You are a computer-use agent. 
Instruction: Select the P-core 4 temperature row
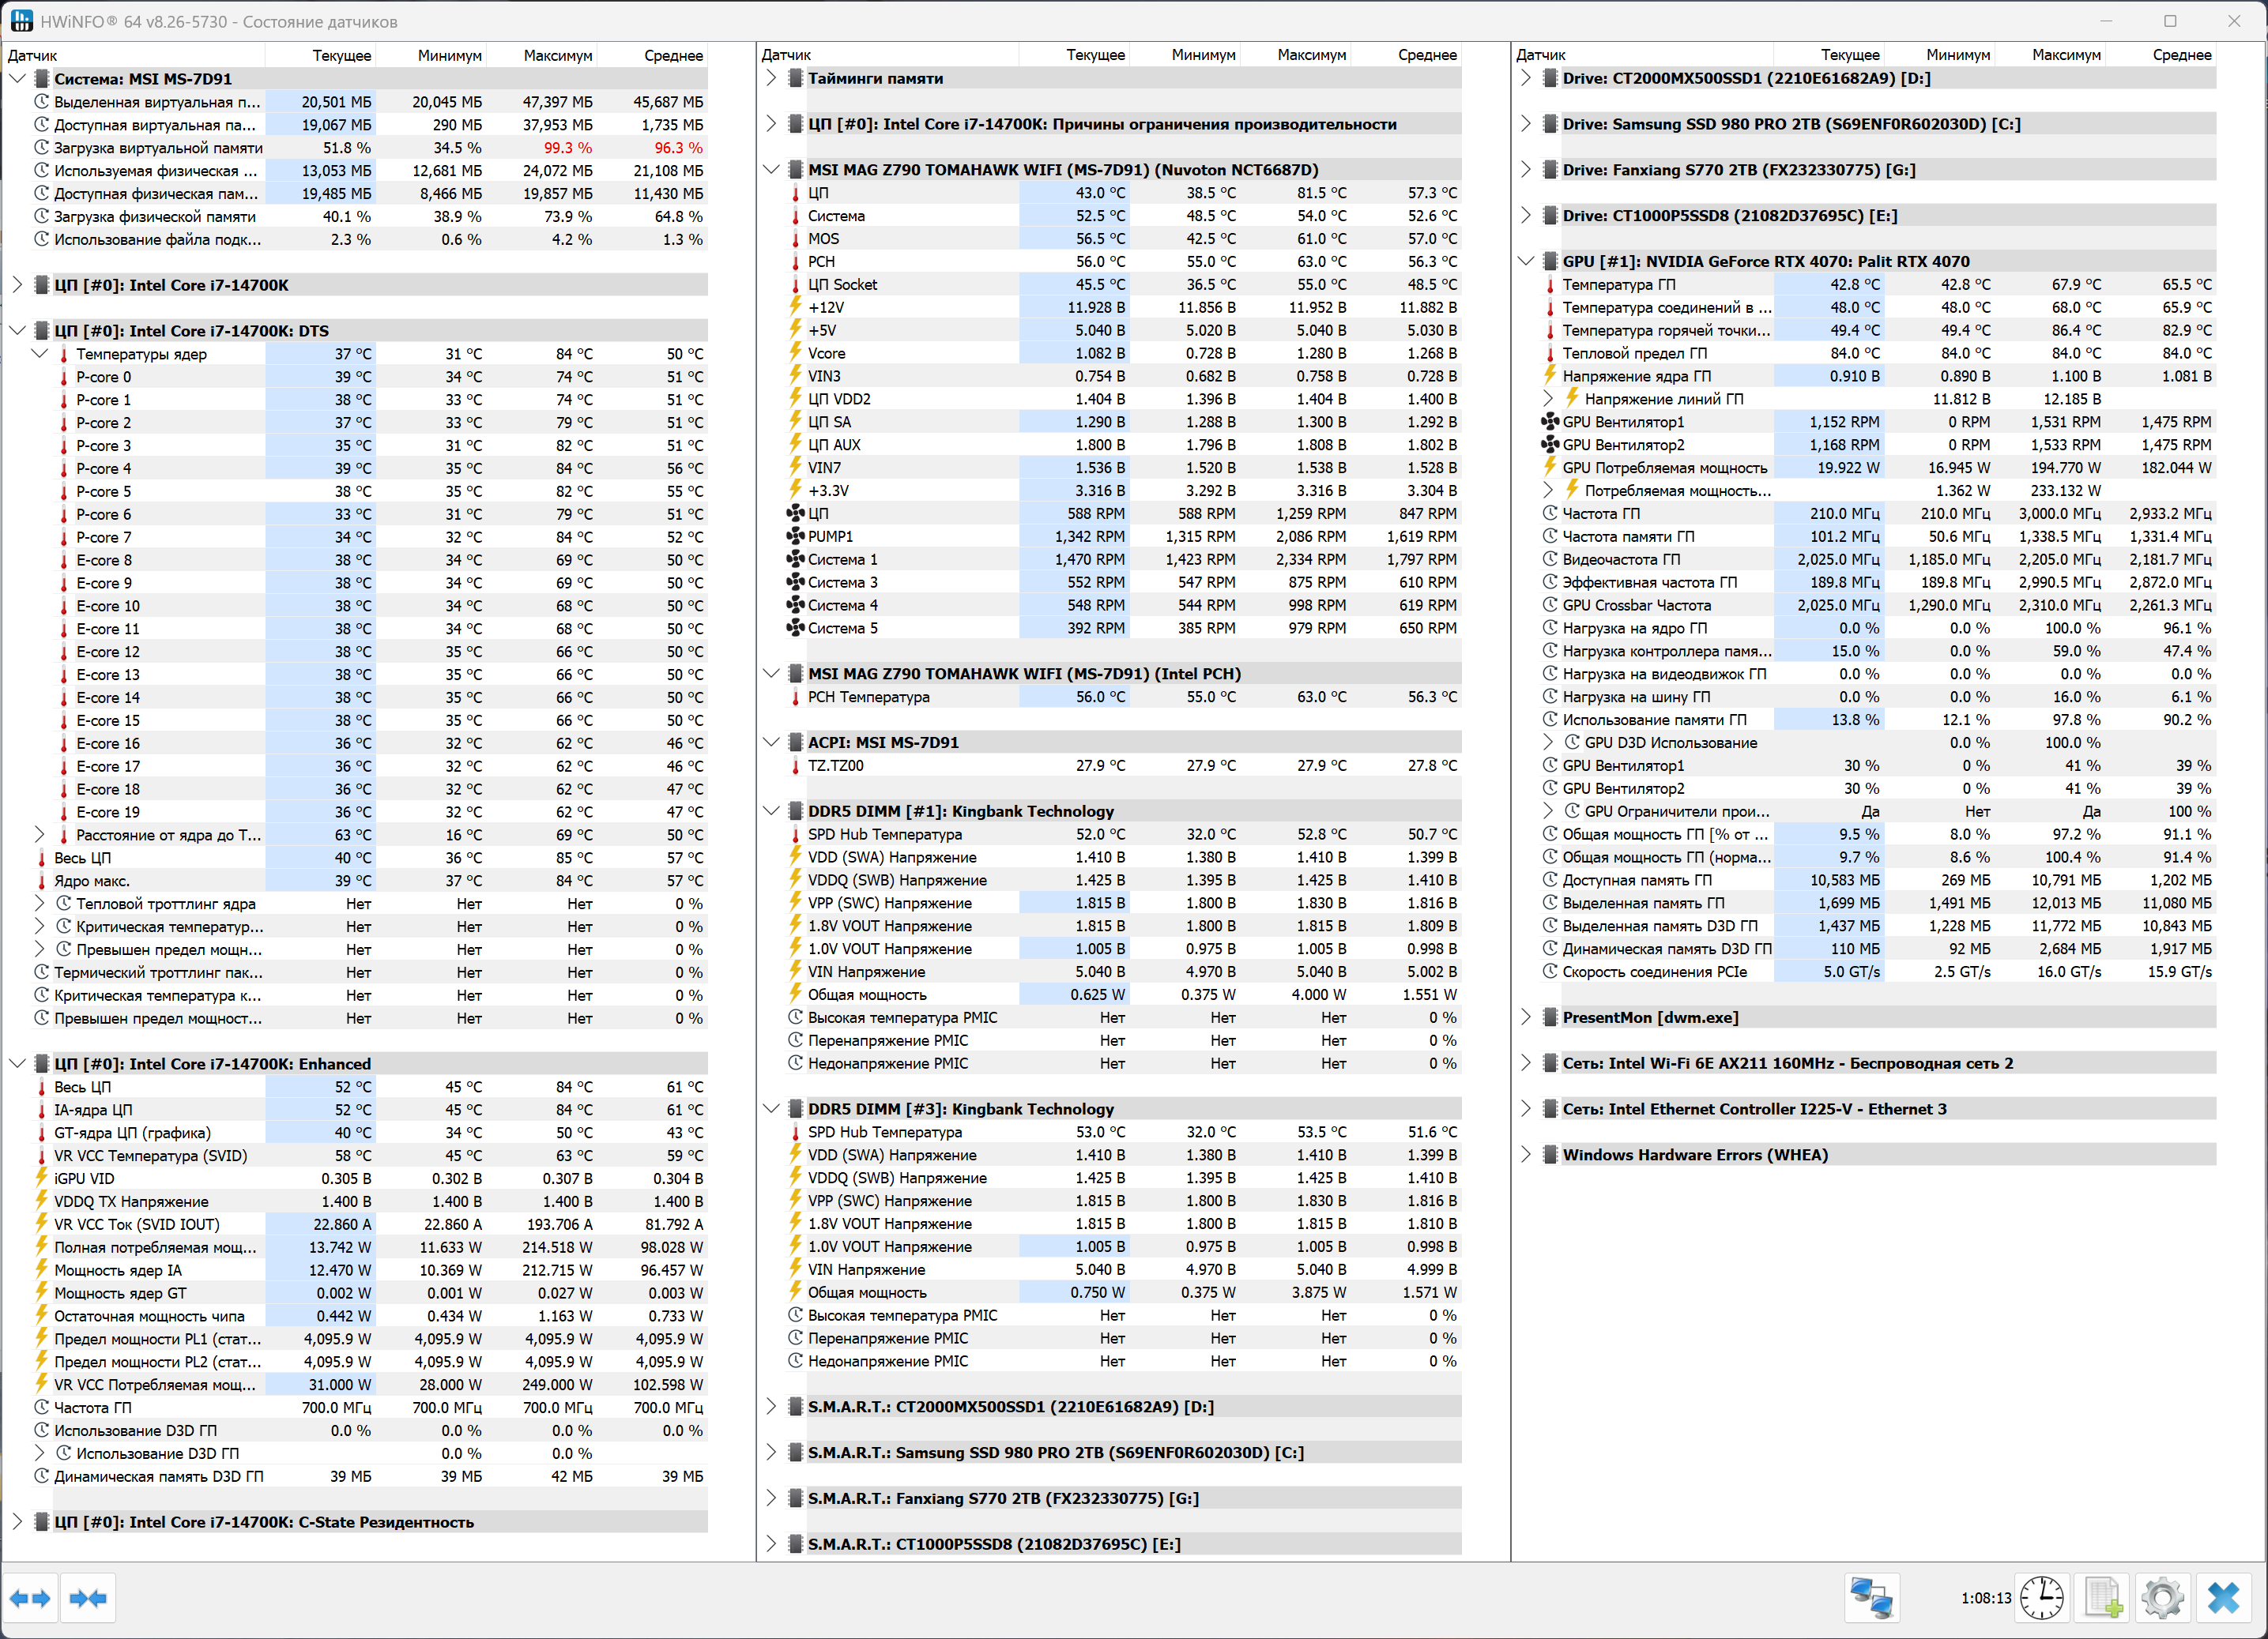tap(104, 468)
